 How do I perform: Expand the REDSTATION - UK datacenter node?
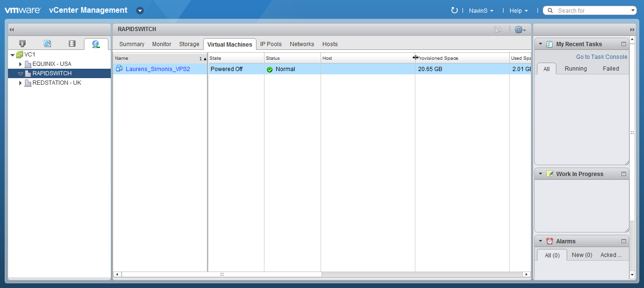pyautogui.click(x=20, y=83)
